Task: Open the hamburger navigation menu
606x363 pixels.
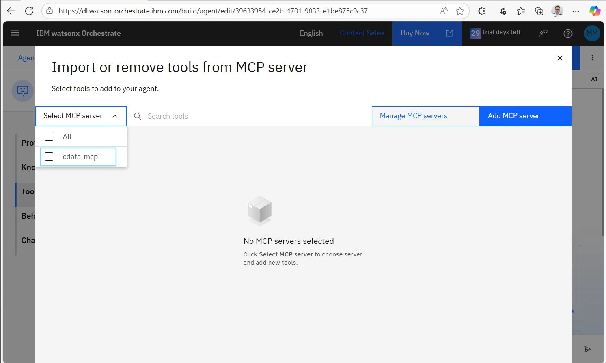Action: (15, 33)
